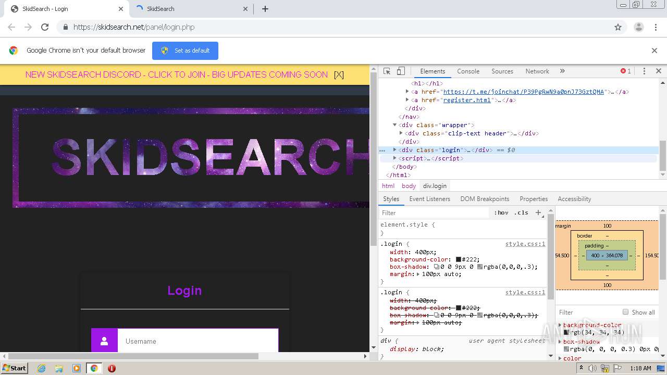Expand the script node in DOM tree
This screenshot has width=667, height=375.
(x=394, y=158)
